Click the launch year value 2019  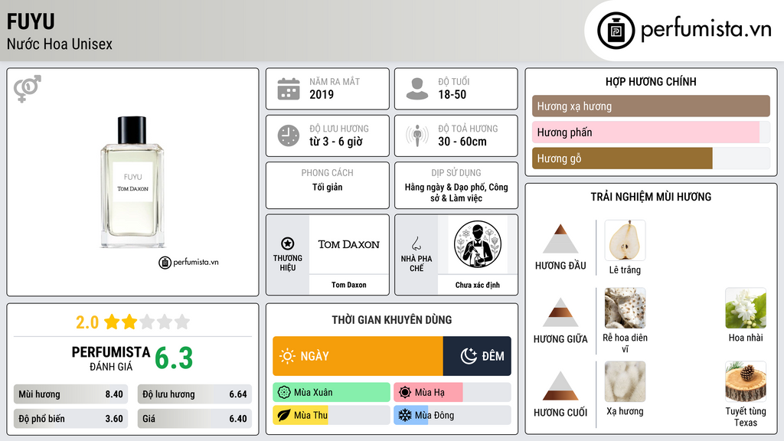point(322,94)
